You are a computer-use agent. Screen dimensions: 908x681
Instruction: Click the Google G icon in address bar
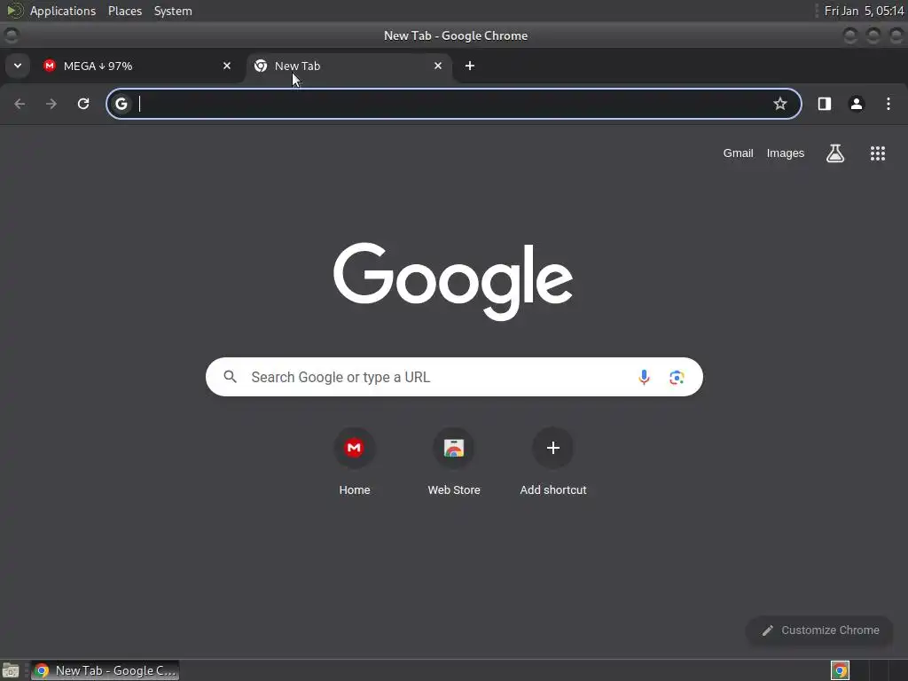[x=121, y=104]
